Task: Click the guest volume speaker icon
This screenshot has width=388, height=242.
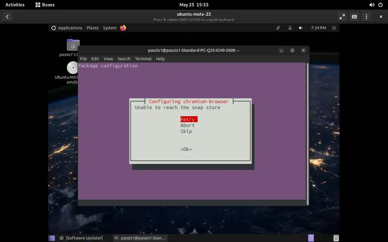Action: [301, 28]
